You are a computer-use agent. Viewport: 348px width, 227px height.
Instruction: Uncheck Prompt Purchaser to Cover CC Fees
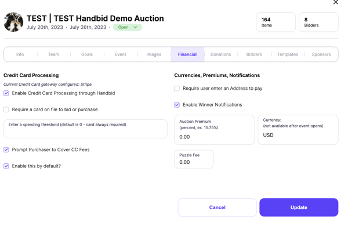(6, 149)
